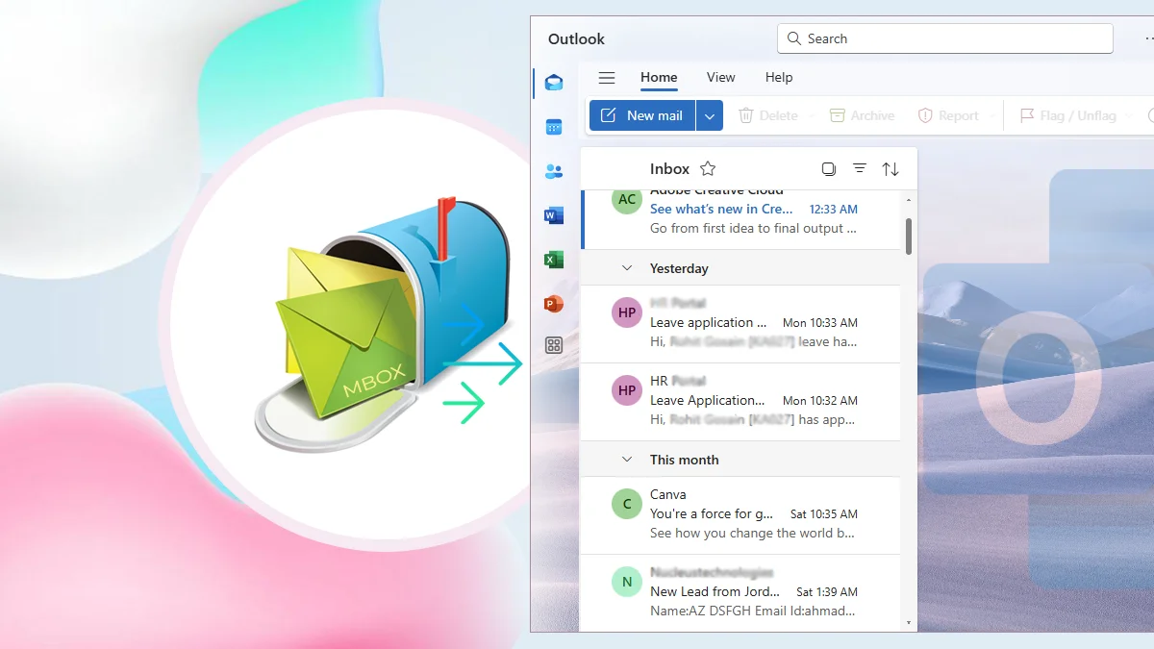
Task: Open the Calendar icon in sidebar
Action: click(x=554, y=127)
